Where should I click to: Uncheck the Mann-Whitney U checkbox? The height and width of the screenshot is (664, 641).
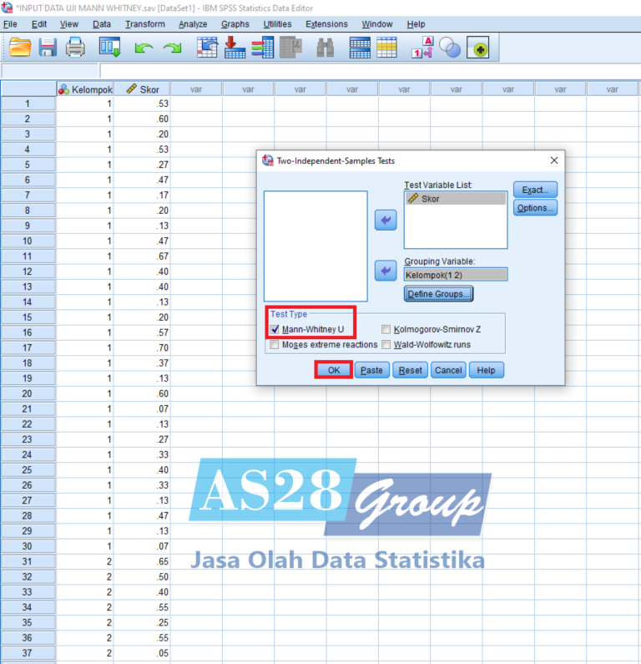tap(275, 329)
